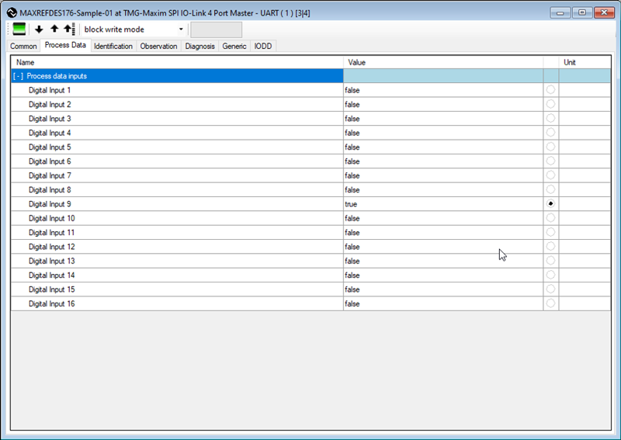621x440 pixels.
Task: Toggle the Digital Input 10 radio indicator
Action: point(550,218)
